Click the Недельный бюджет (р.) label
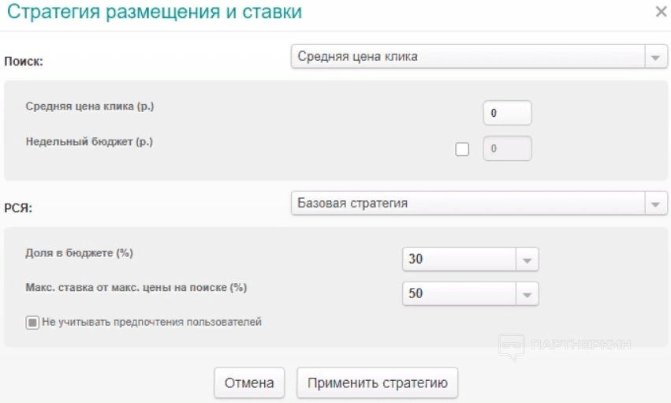The image size is (671, 403). click(89, 142)
